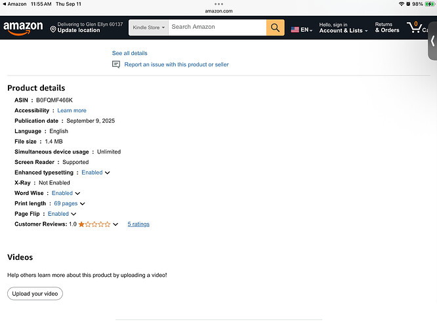
Task: Expand the Enhanced typesetting Enabled chevron
Action: tap(108, 173)
